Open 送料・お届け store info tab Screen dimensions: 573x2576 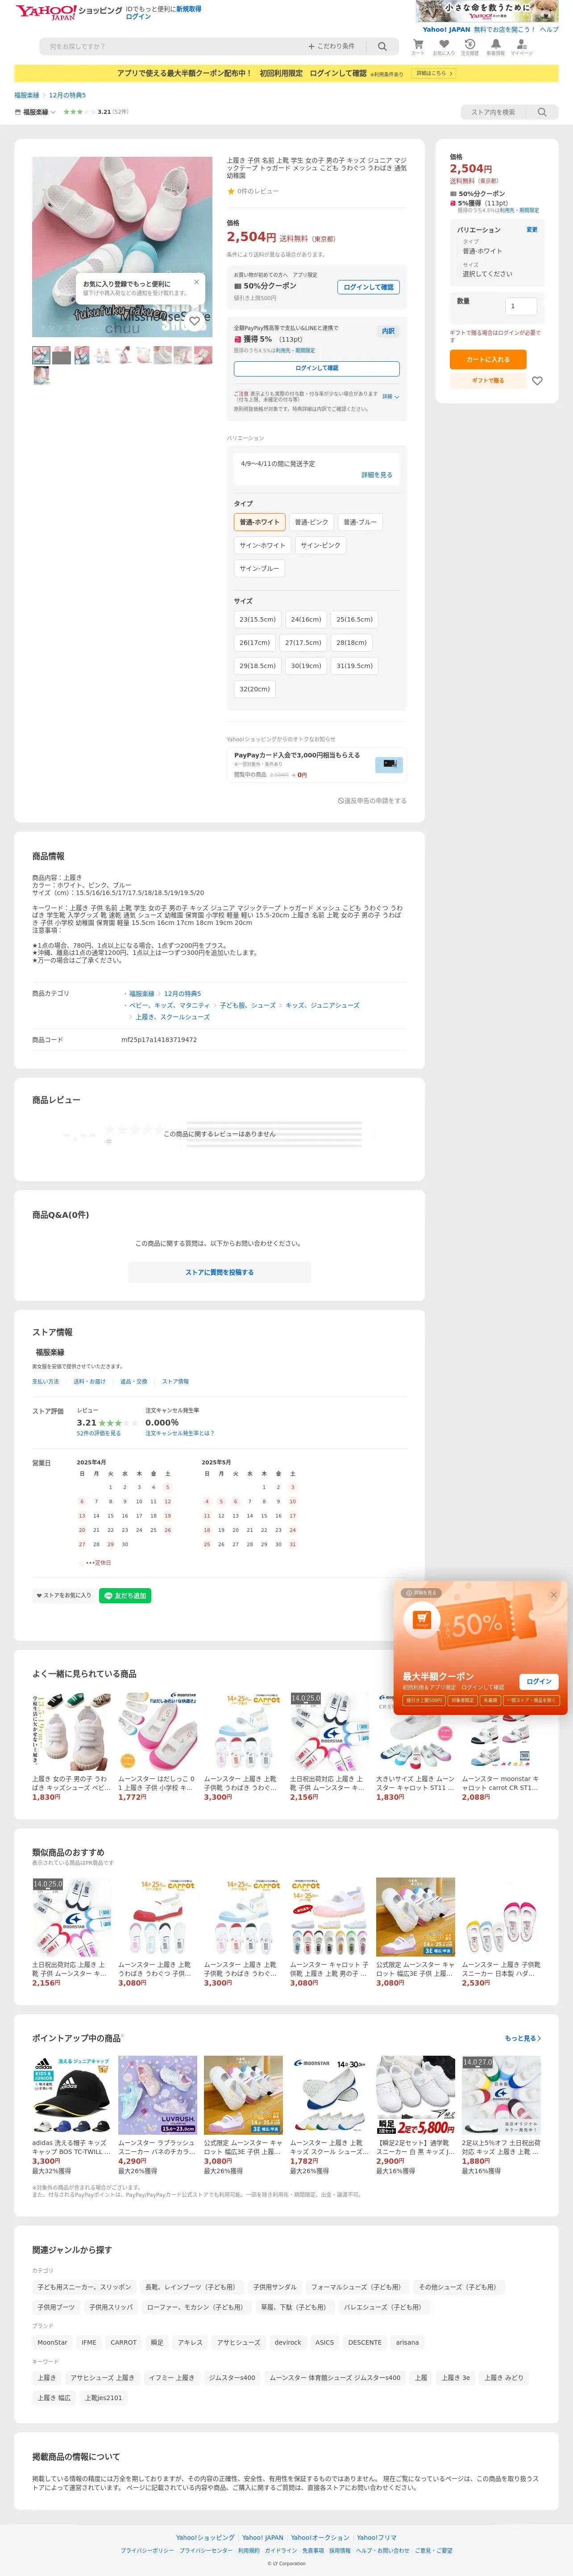pyautogui.click(x=89, y=1381)
